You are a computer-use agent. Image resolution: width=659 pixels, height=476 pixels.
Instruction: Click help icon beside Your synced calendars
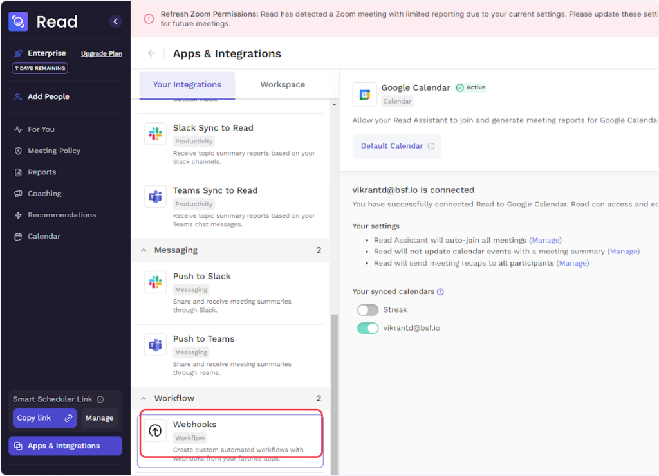[440, 291]
